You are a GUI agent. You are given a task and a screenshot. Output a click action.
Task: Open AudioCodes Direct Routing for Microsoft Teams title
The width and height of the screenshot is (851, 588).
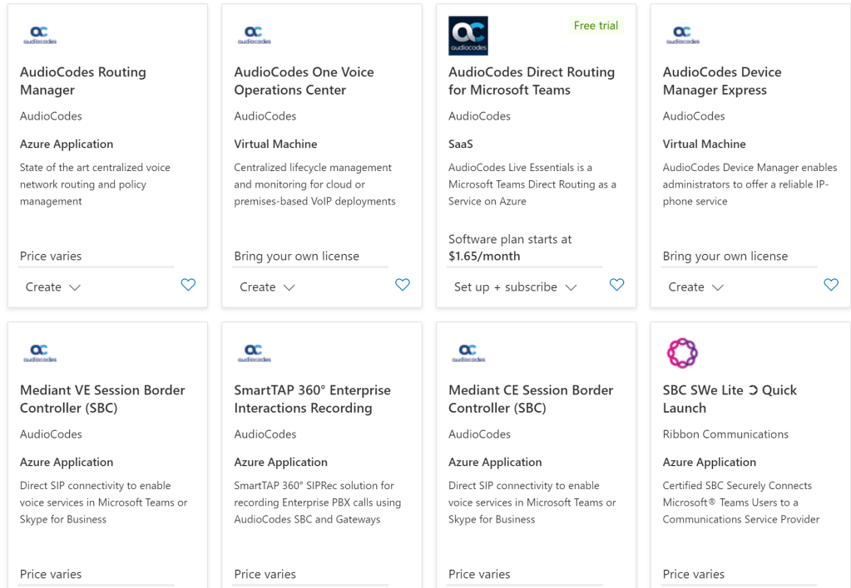click(x=531, y=81)
